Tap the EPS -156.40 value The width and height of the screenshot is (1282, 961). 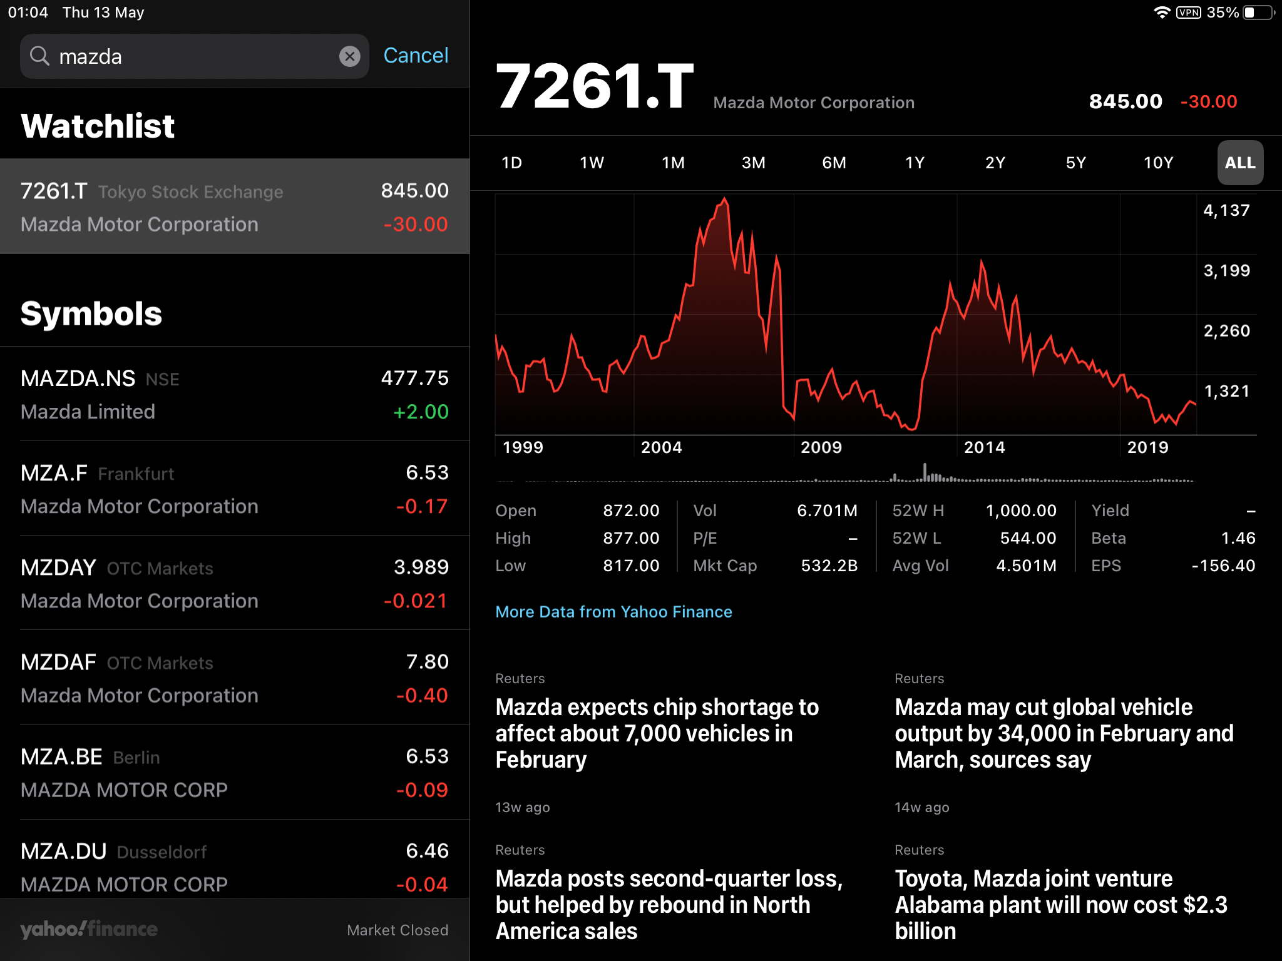[1223, 566]
